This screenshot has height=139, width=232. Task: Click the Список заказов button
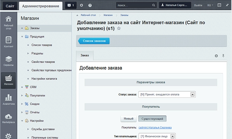tap(94, 41)
